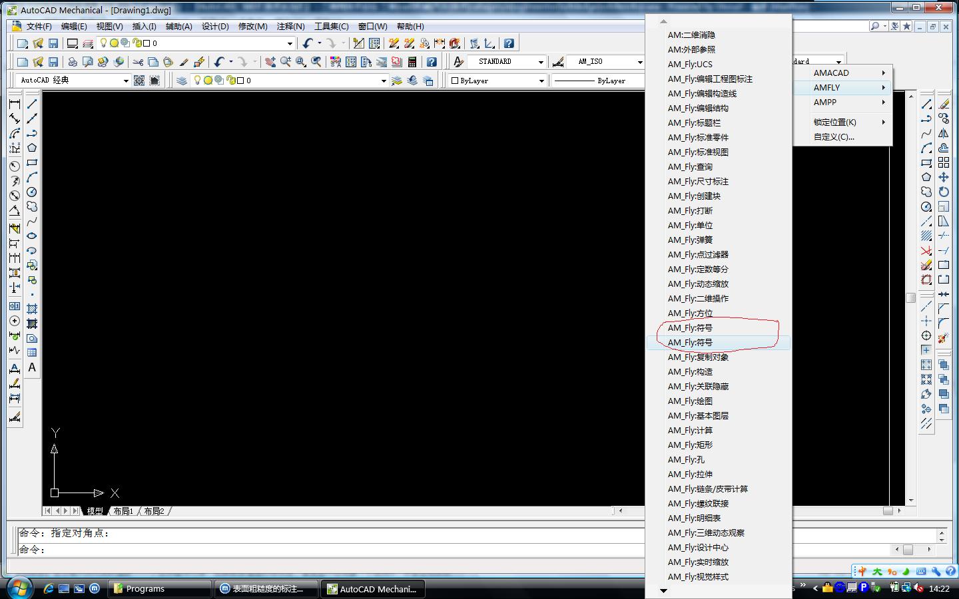Viewport: 959px width, 599px height.
Task: Open the 工具集(C) menu
Action: pyautogui.click(x=331, y=27)
